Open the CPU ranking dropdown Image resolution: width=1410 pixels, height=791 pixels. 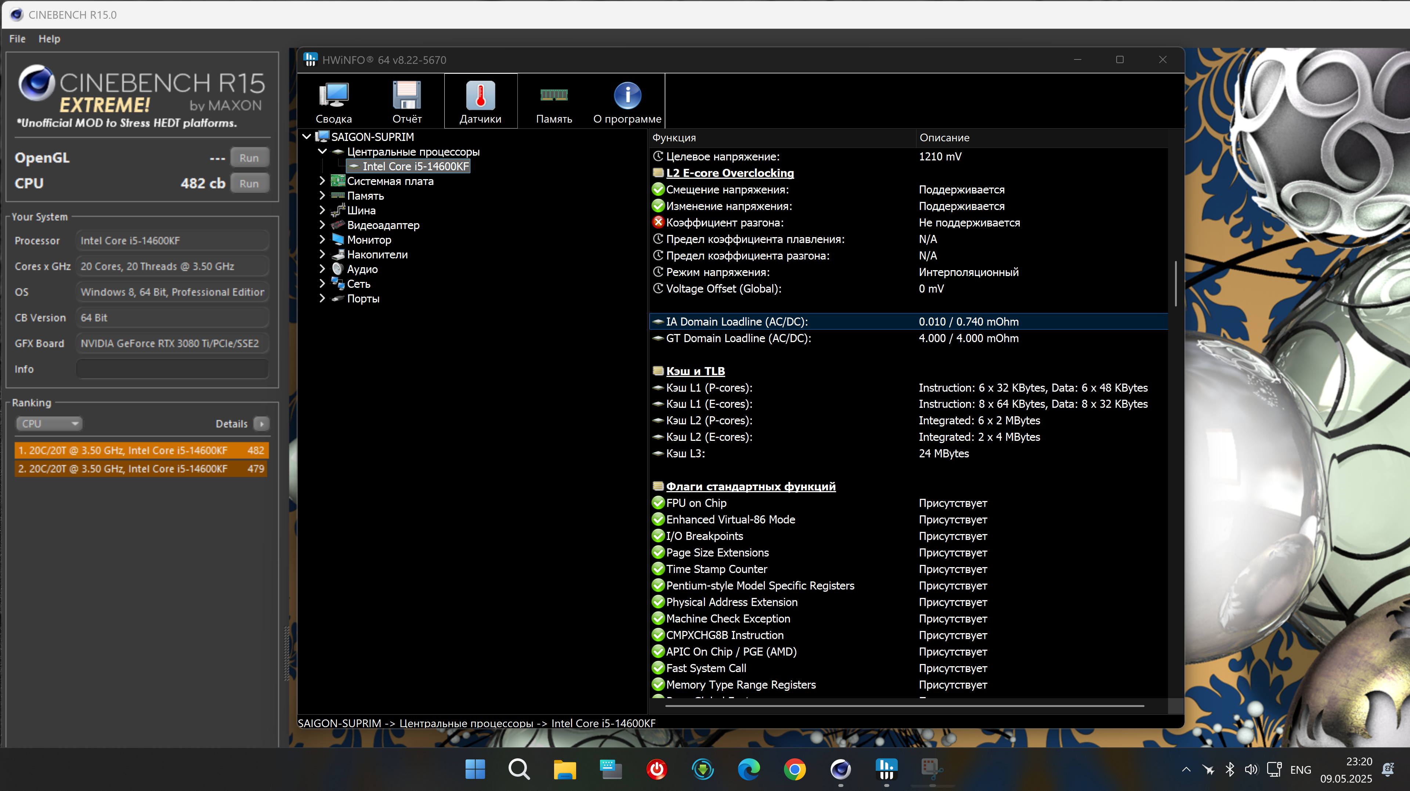pyautogui.click(x=49, y=424)
